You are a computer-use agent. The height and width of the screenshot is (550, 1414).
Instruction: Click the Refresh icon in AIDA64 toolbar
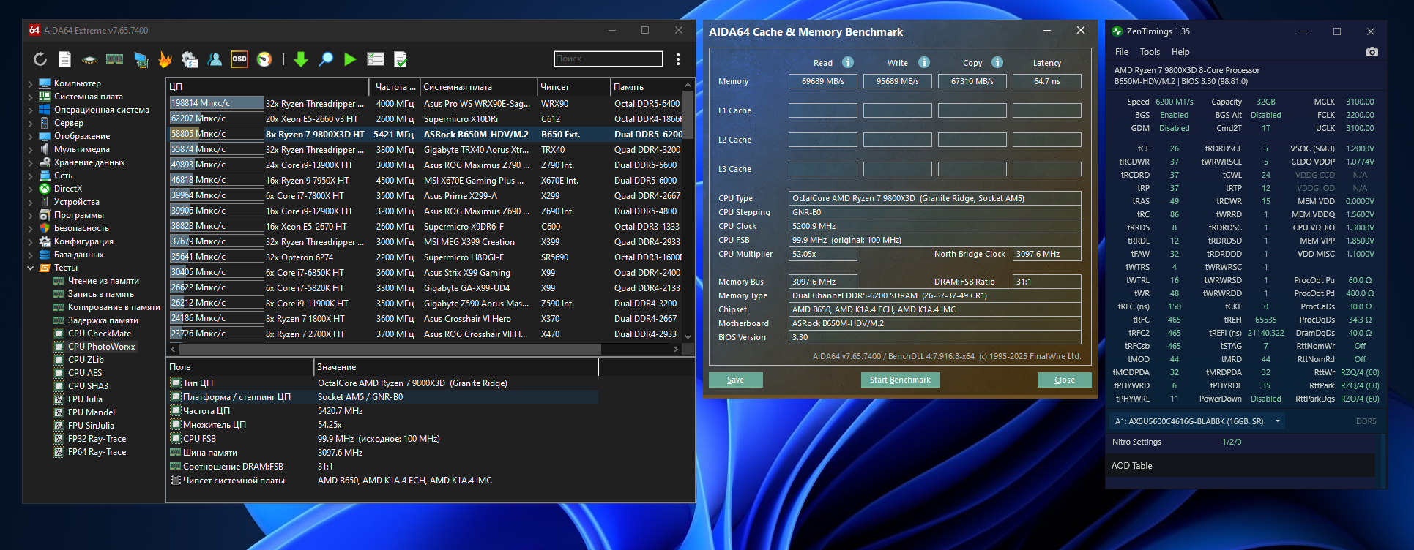[40, 59]
